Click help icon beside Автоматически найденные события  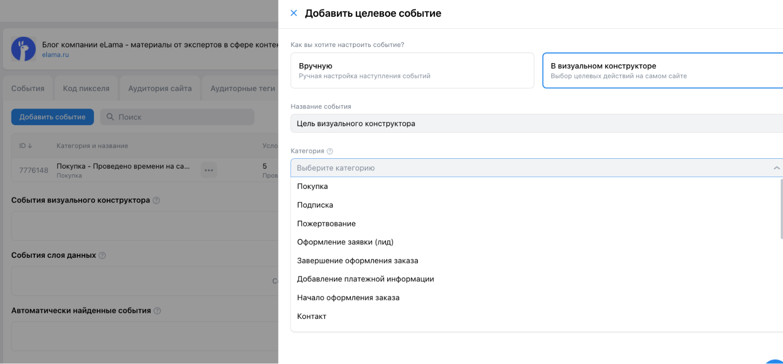[x=157, y=311]
